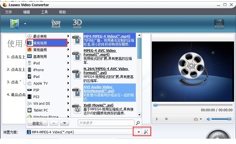Click the iPhone device icon
236x144 pixels.
29,70
